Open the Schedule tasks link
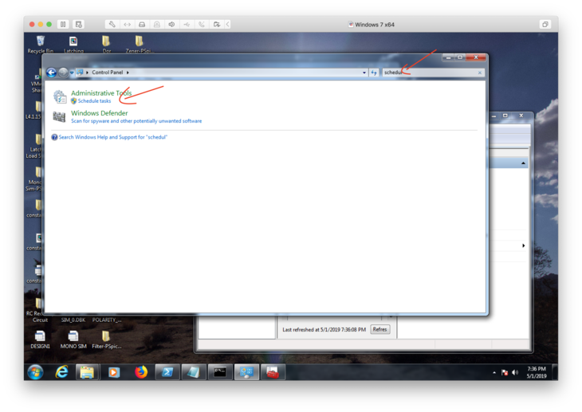 coord(94,101)
